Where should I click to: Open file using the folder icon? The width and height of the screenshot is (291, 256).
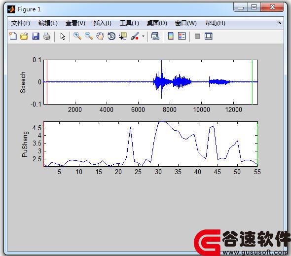pyautogui.click(x=24, y=36)
